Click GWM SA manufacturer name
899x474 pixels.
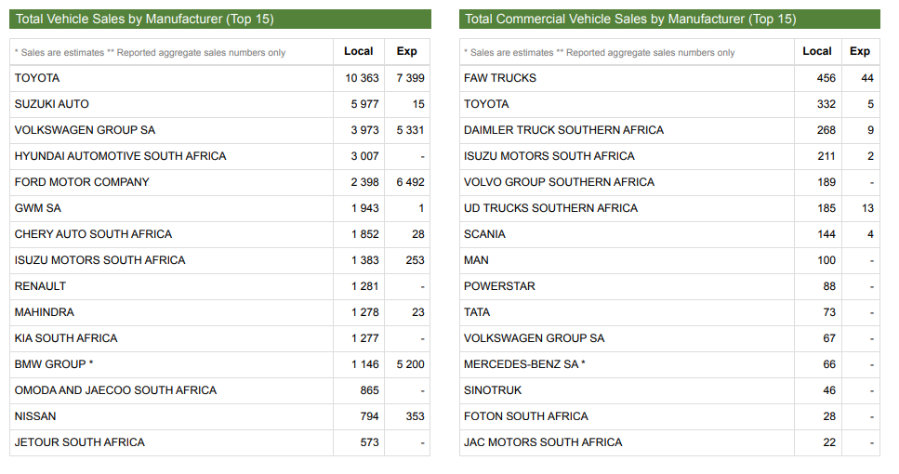coord(38,208)
